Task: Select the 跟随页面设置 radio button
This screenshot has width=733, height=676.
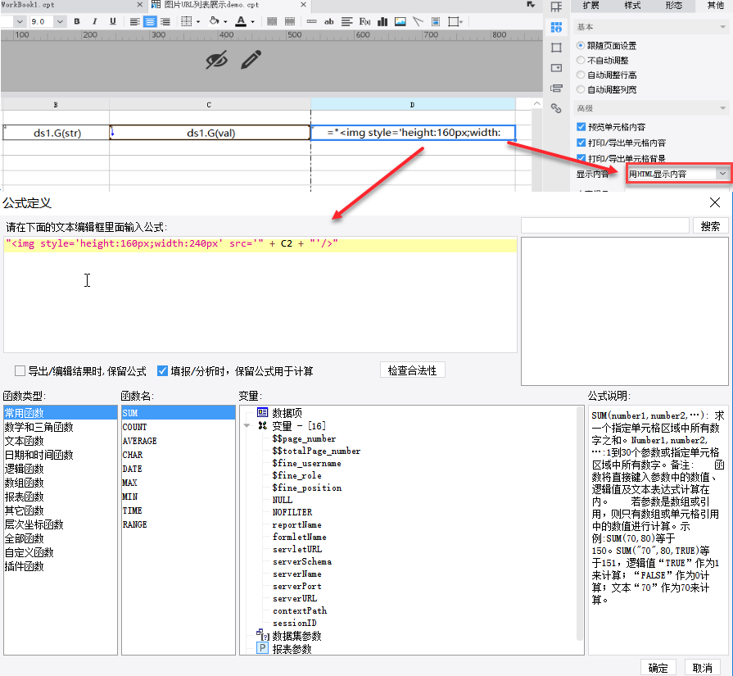Action: [x=581, y=45]
